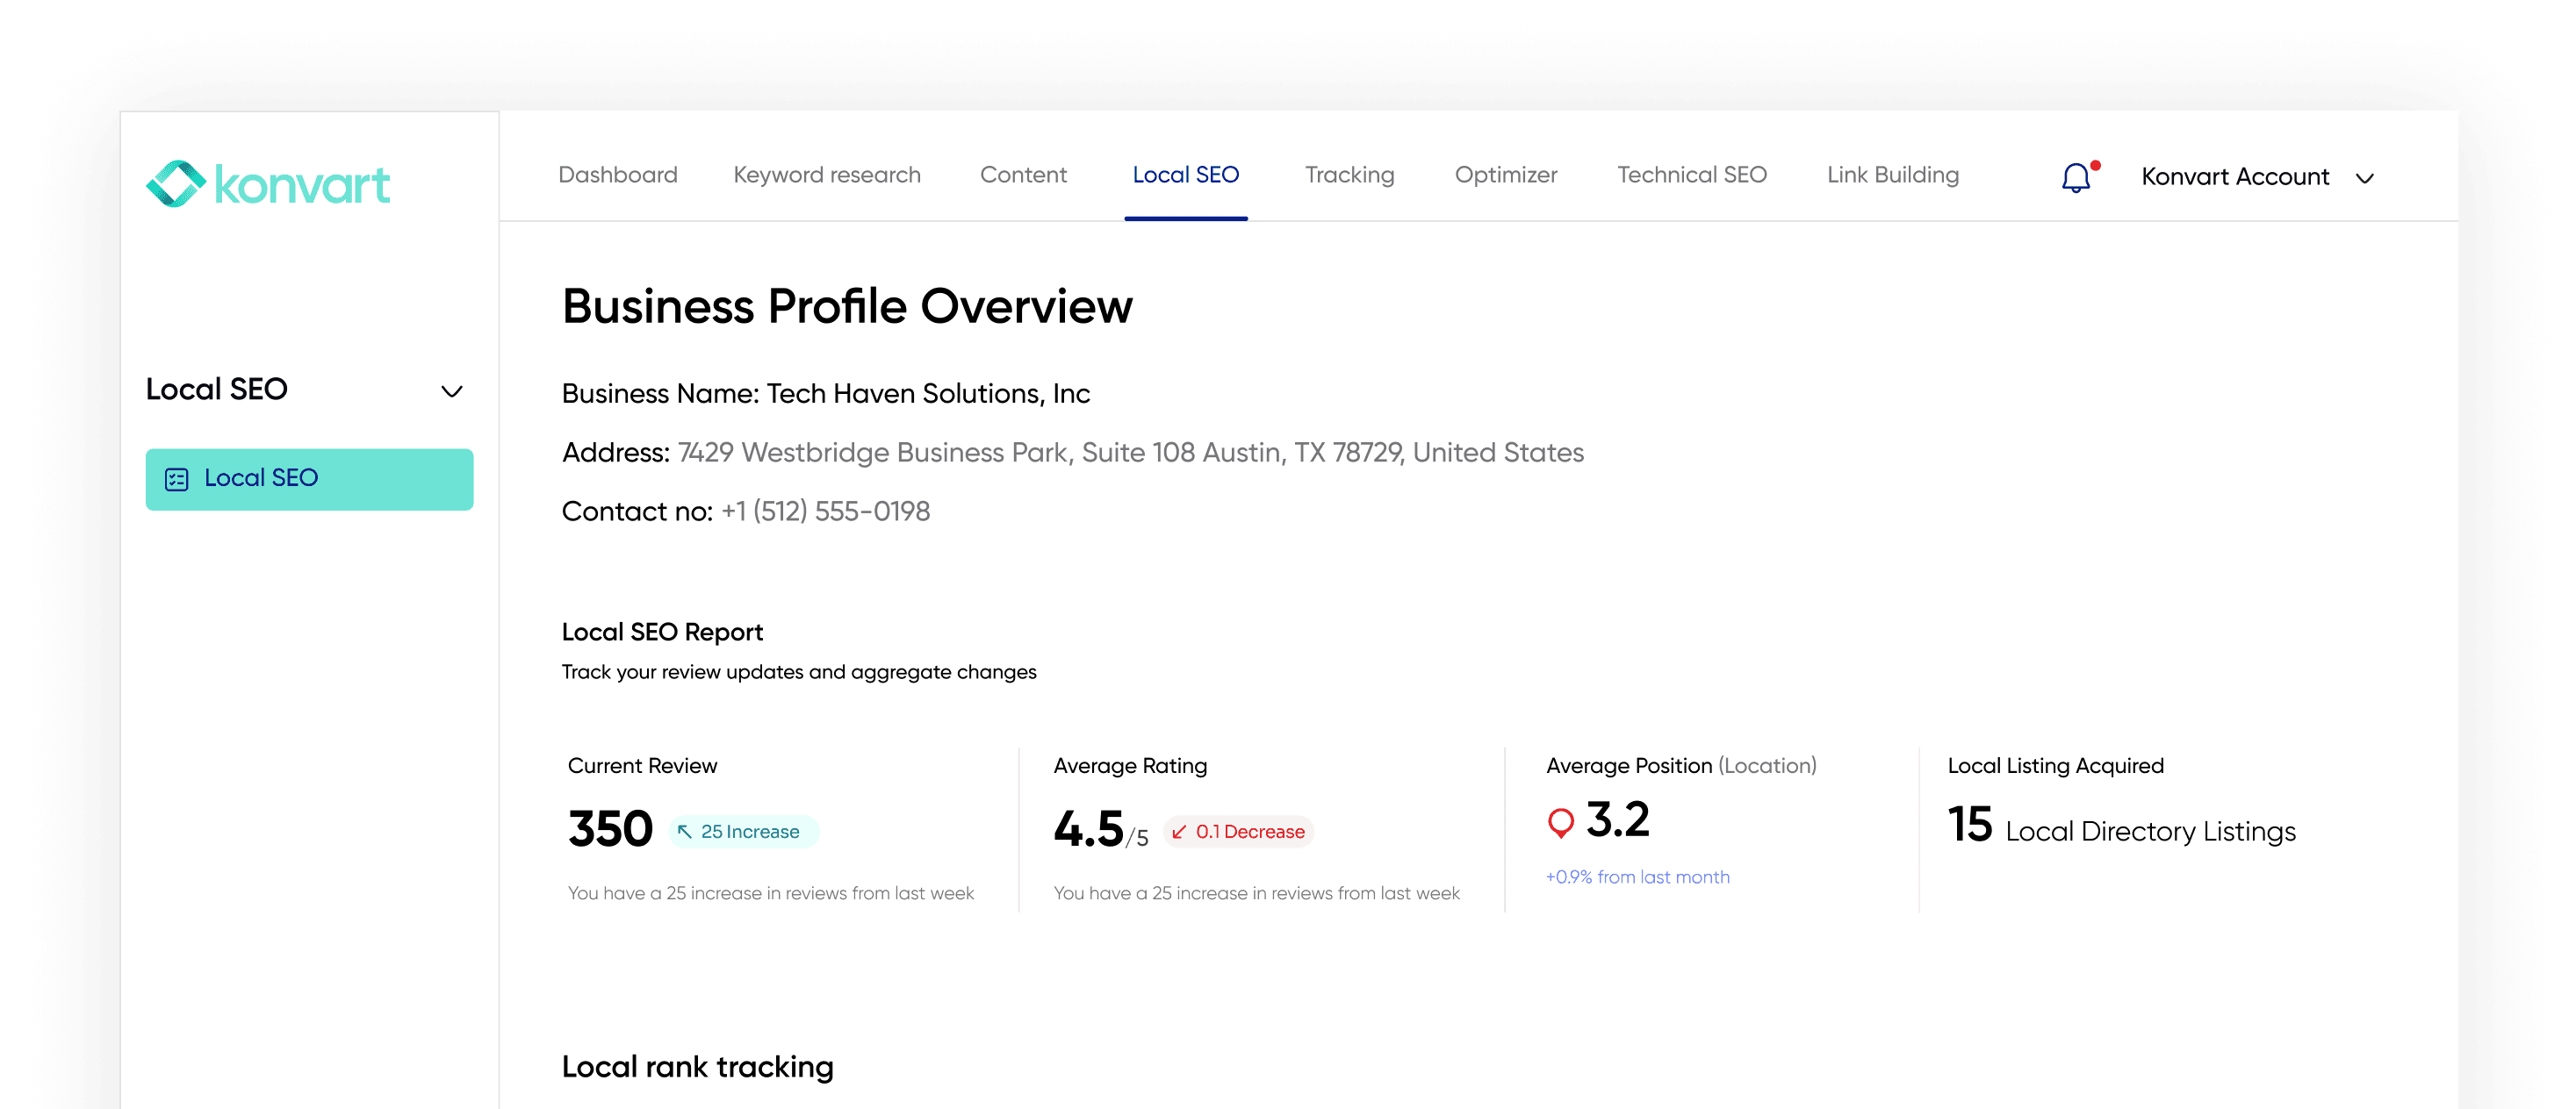The image size is (2576, 1109).
Task: Select the Technical SEO menu item
Action: pyautogui.click(x=1691, y=175)
